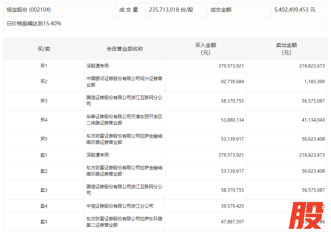This screenshot has width=331, height=236.
Task: Click the trading volume value 235,713,018
Action: tap(171, 10)
